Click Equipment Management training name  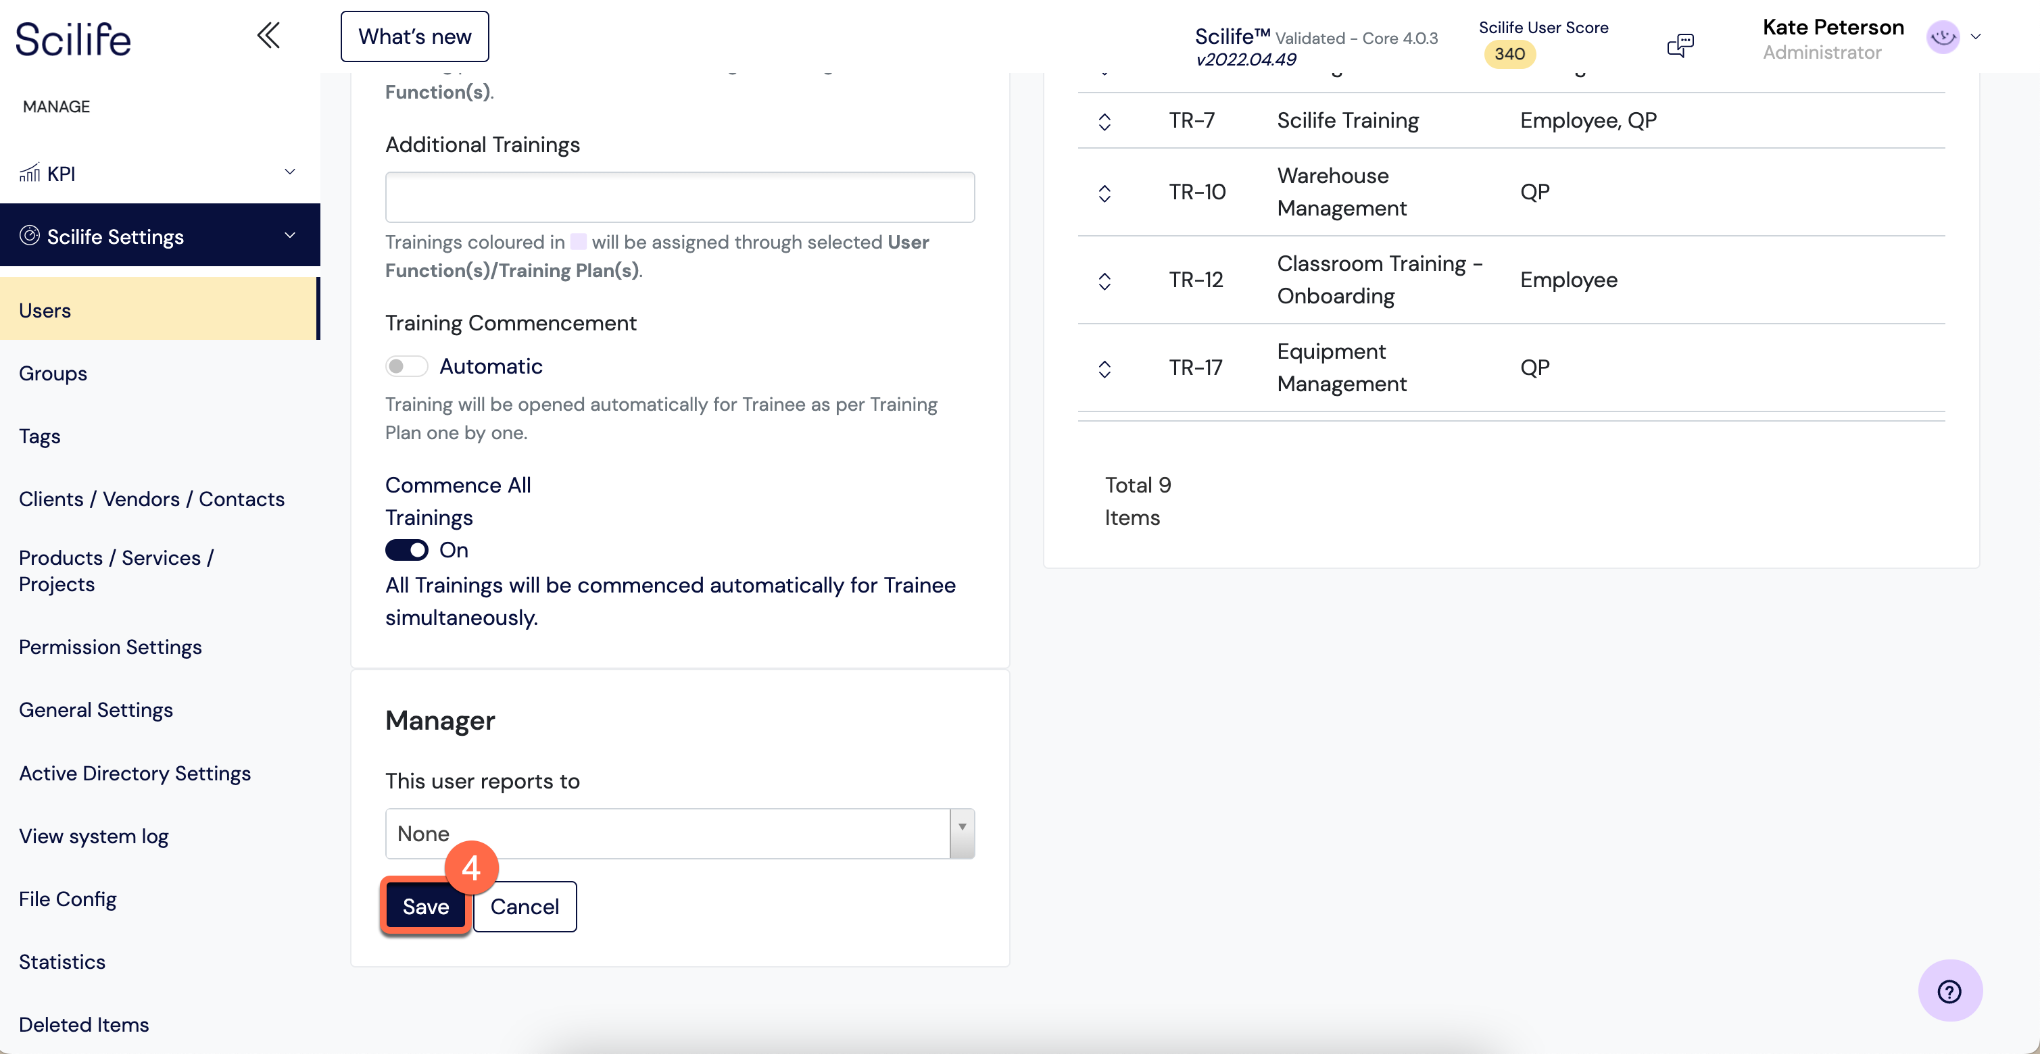[x=1342, y=367]
